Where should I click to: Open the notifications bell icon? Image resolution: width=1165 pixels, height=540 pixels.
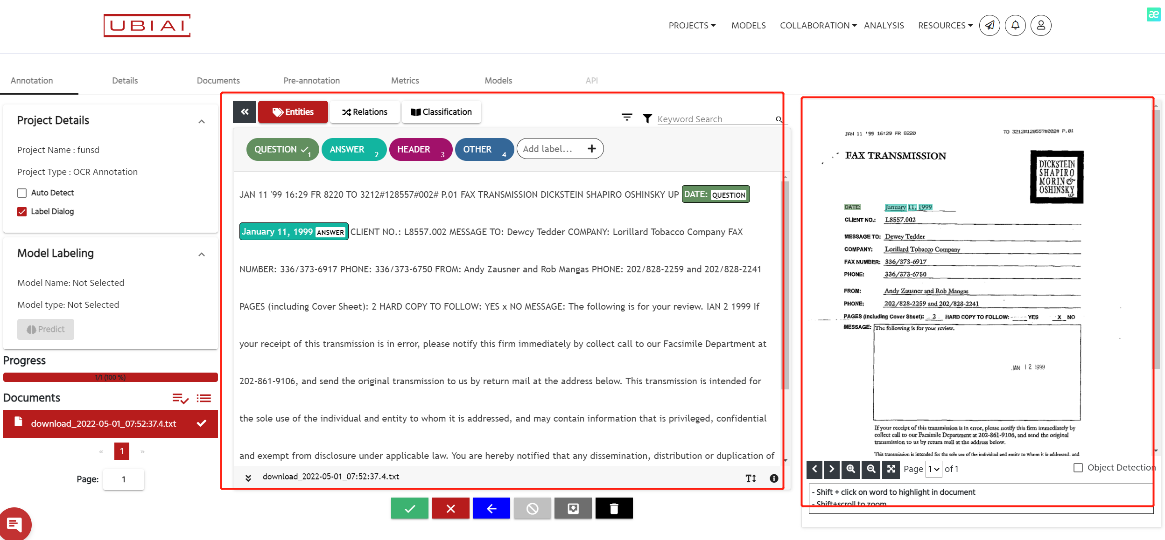click(1015, 25)
